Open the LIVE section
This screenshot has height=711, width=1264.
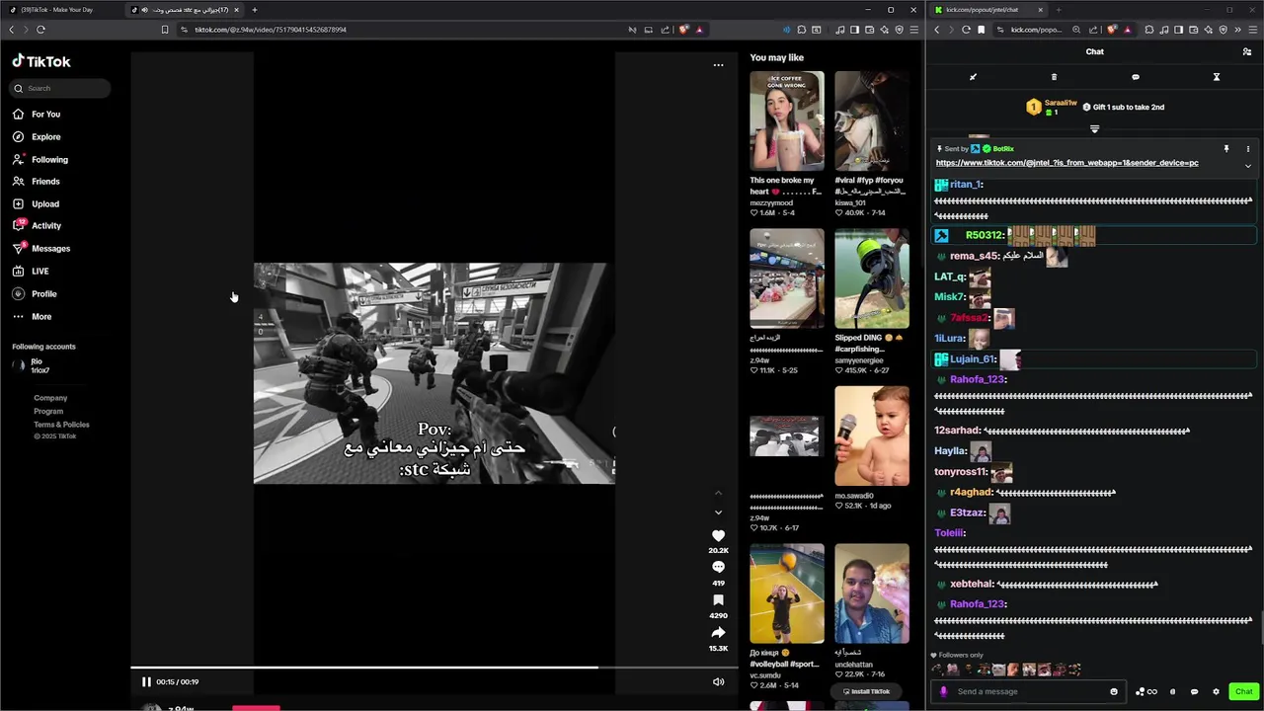tap(31, 272)
